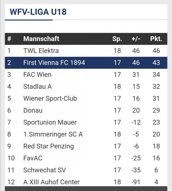Open the WFV-LIGA U18 heading tab

[38, 12]
